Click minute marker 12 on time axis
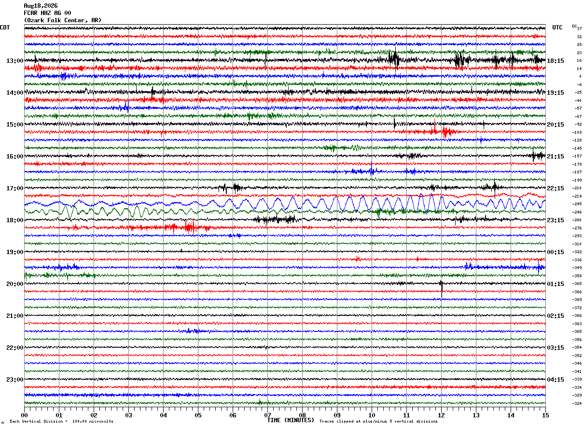Image resolution: width=584 pixels, height=428 pixels. (441, 415)
